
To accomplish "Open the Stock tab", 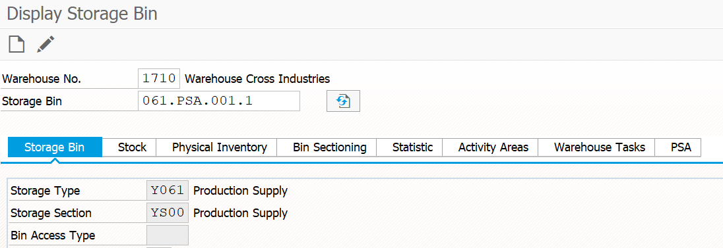I will click(x=132, y=147).
